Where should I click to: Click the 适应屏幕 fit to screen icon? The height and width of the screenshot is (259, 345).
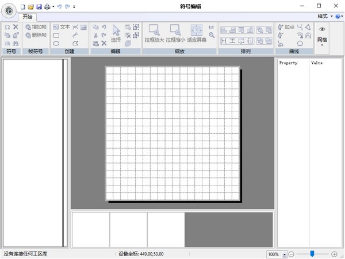[196, 34]
